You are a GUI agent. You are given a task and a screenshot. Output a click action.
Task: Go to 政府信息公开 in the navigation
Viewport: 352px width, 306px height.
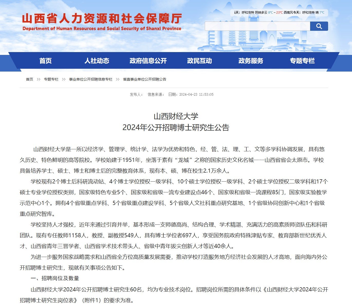148,61
